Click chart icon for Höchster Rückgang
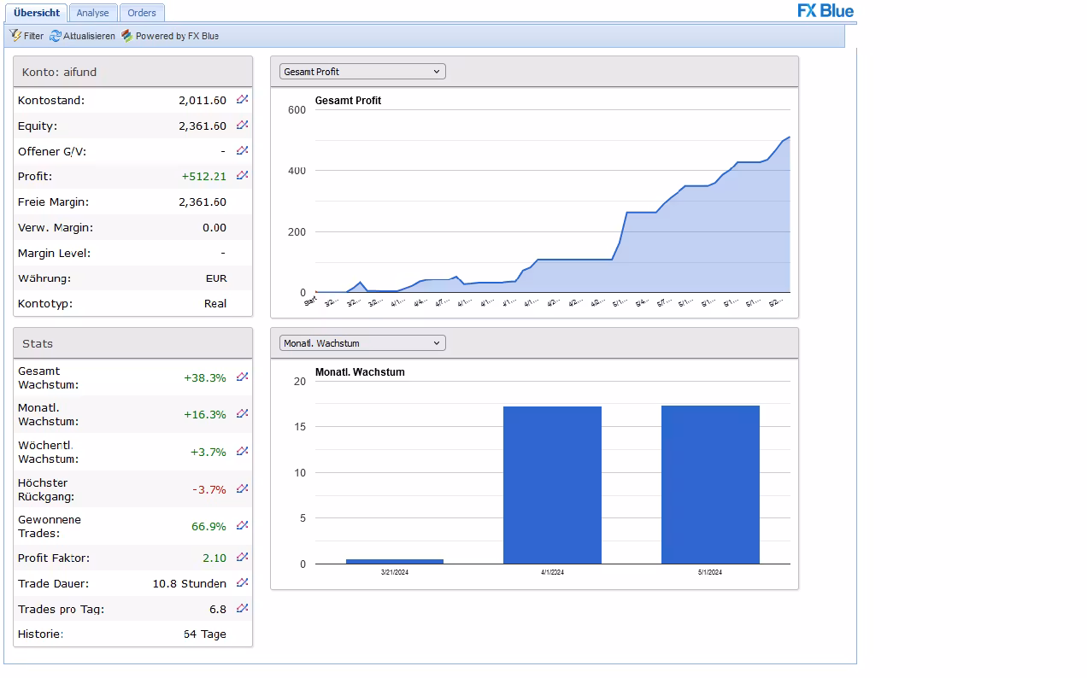Screen dimensions: 1087x678 [x=243, y=489]
